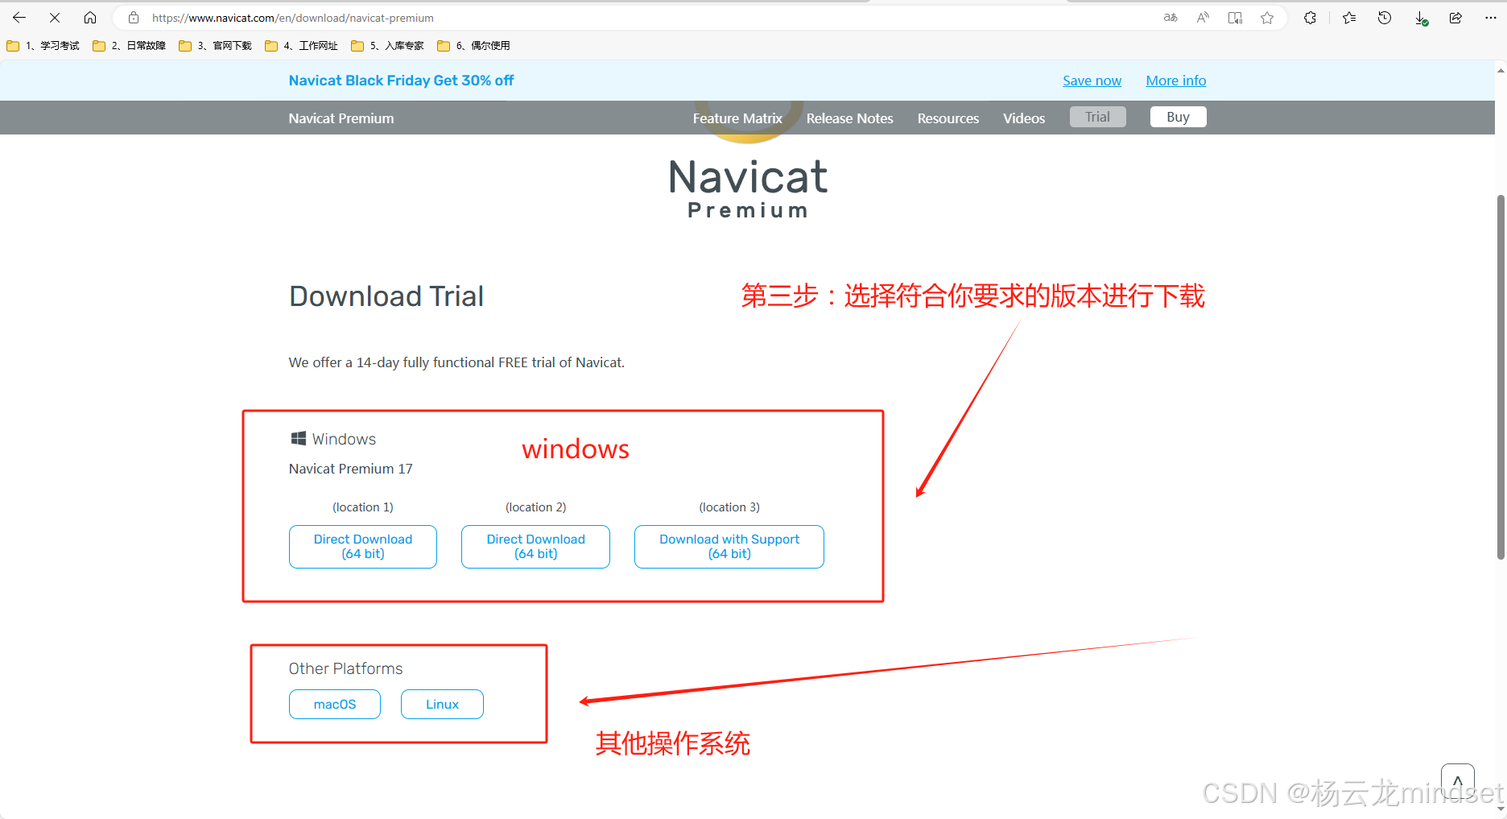This screenshot has height=819, width=1507.
Task: Add this page to favorites star
Action: 1267,18
